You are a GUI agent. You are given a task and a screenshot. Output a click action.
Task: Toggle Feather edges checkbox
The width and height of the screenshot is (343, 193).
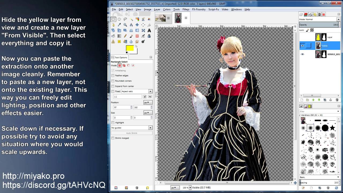click(113, 76)
